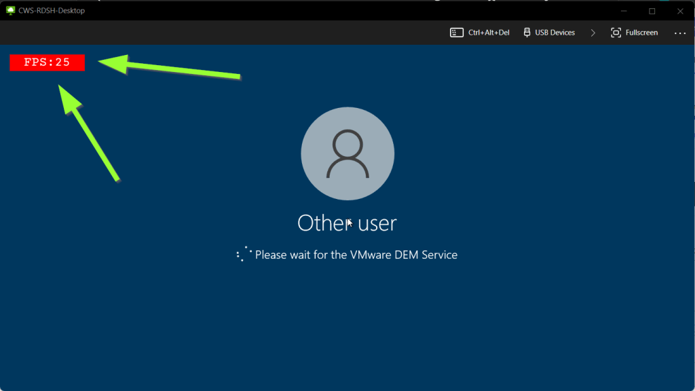Viewport: 695px width, 391px height.
Task: Click the person silhouette avatar icon
Action: click(x=347, y=153)
